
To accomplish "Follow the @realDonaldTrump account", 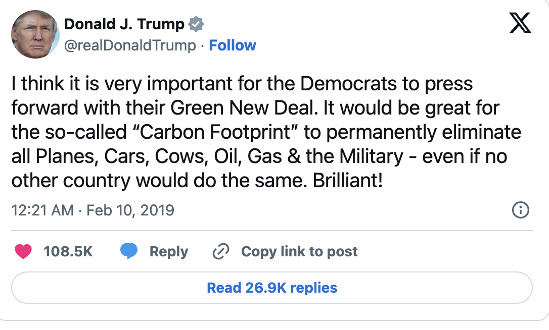I will point(233,45).
